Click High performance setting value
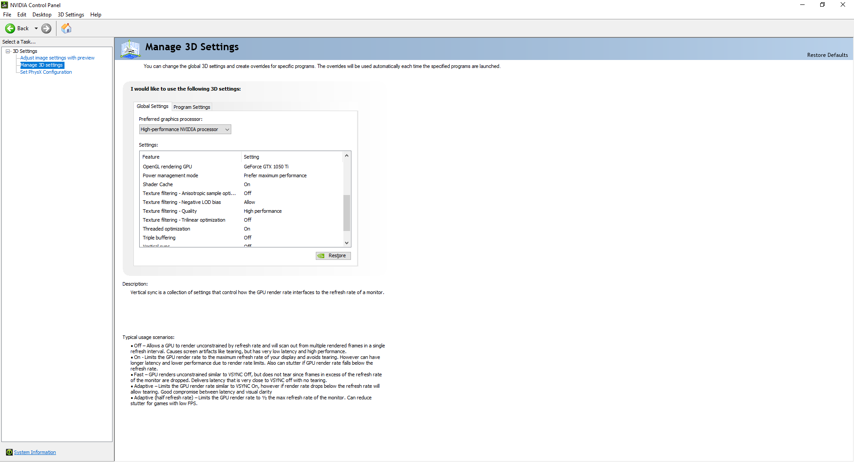Screen dimensions: 854x462 (x=262, y=211)
